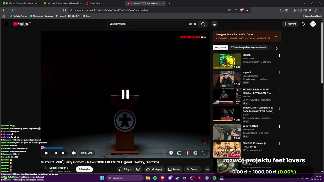Run the search with the magnifier button
The height and width of the screenshot is (182, 324).
coord(203,24)
